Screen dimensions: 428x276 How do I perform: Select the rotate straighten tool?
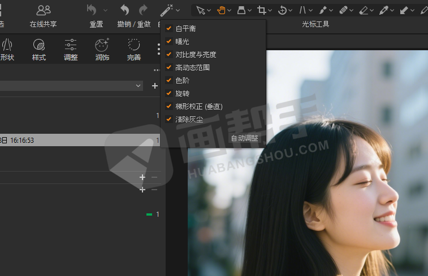coord(282,10)
